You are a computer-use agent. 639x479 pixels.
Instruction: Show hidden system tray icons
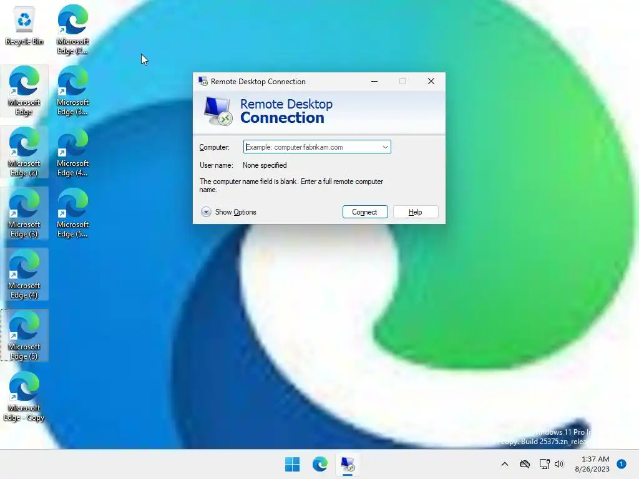504,464
